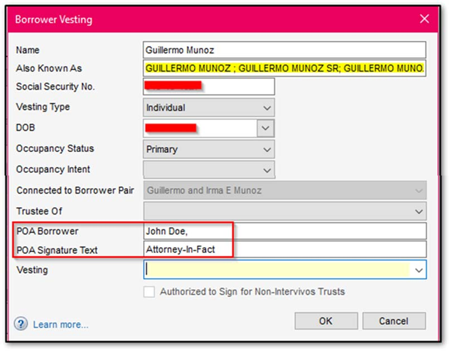
Task: Click the blue help question mark icon
Action: point(21,324)
